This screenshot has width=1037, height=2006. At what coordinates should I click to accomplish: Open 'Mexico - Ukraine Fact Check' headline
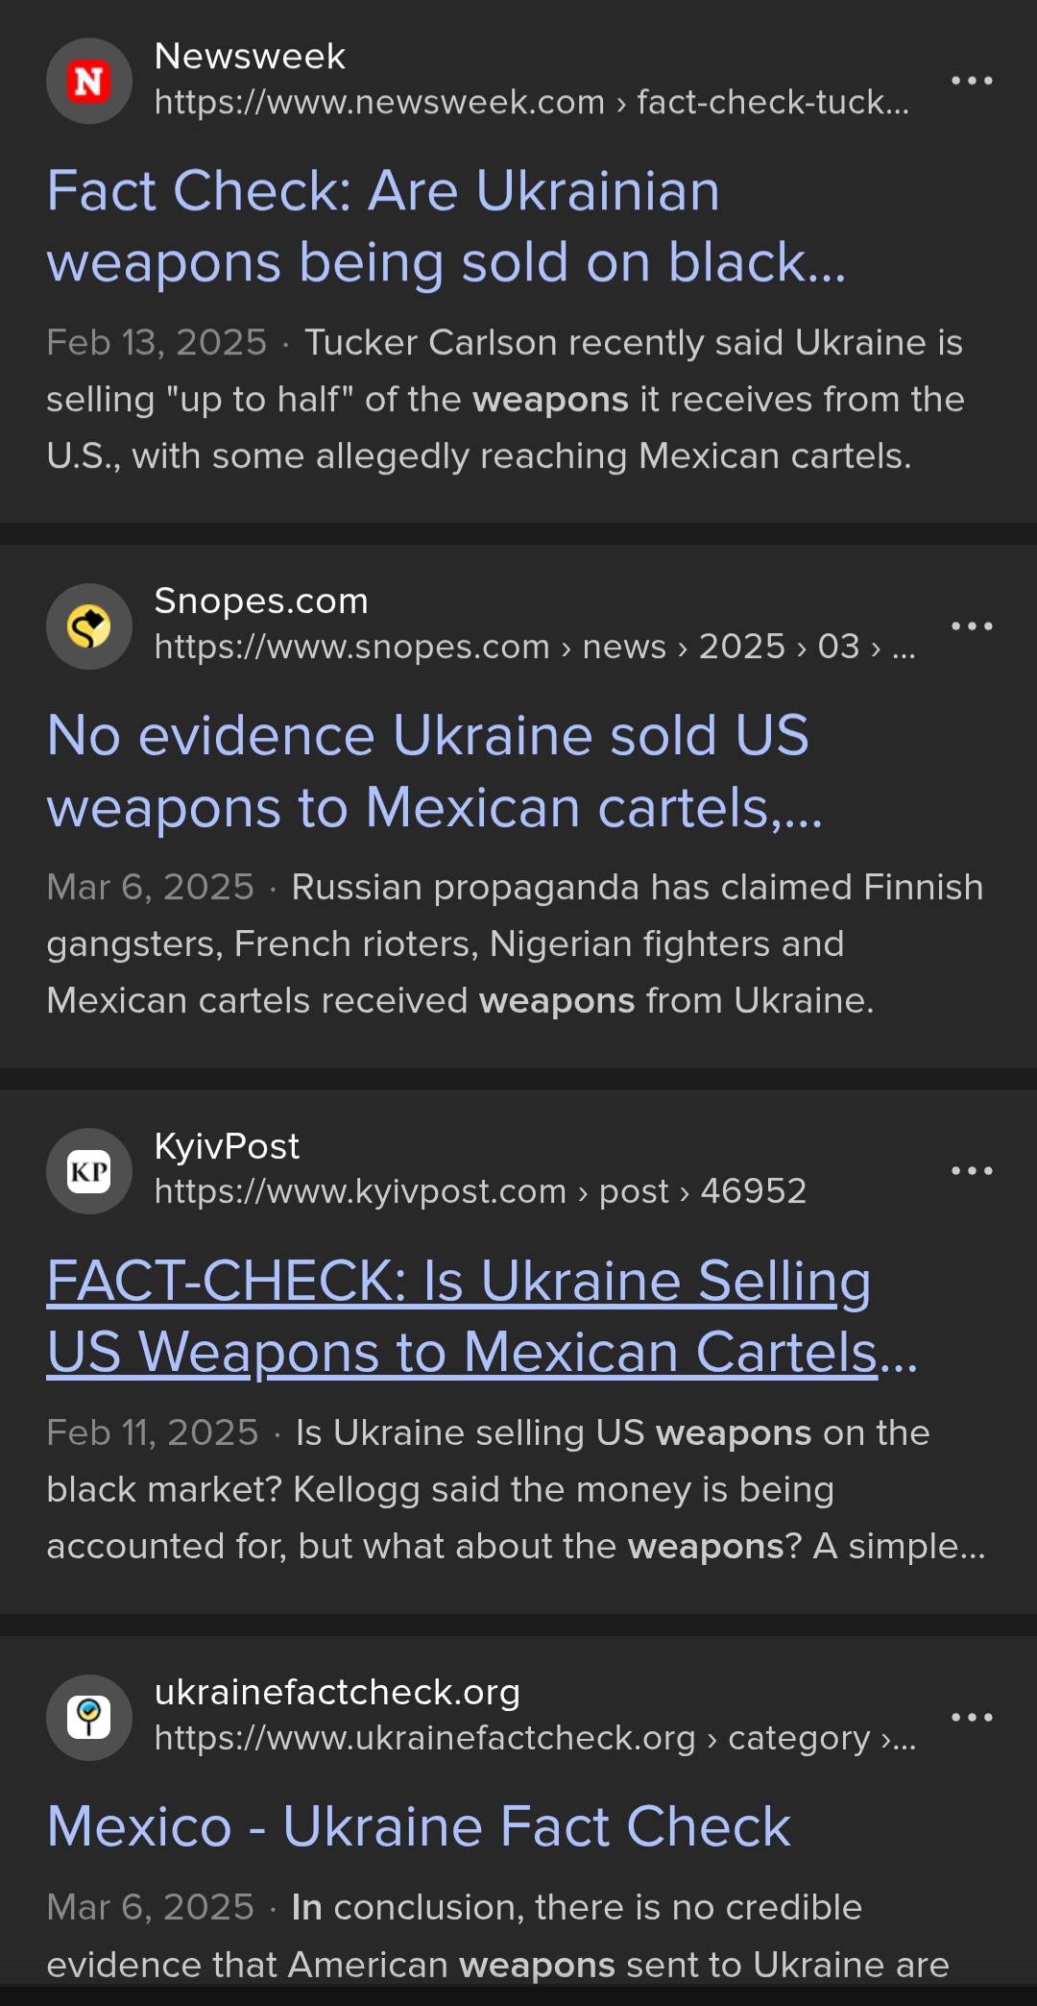pos(419,1826)
